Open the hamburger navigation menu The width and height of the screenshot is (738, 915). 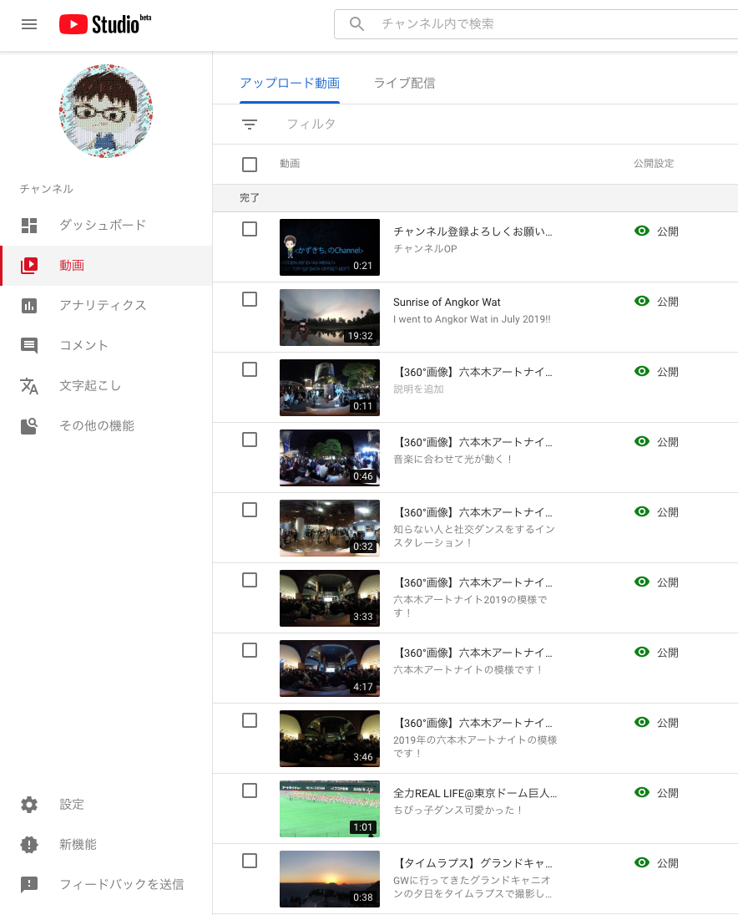(29, 24)
